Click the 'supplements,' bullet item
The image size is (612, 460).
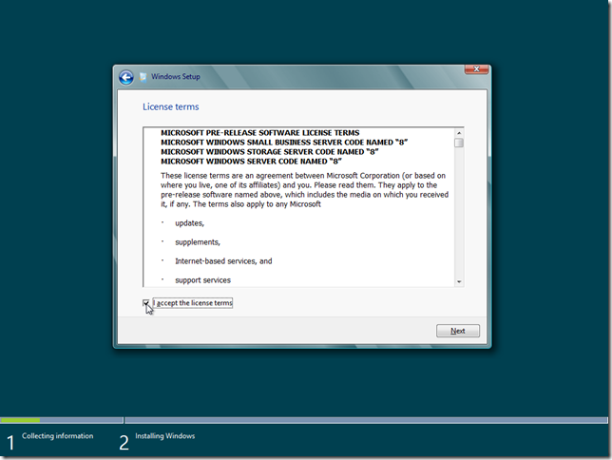pyautogui.click(x=198, y=242)
